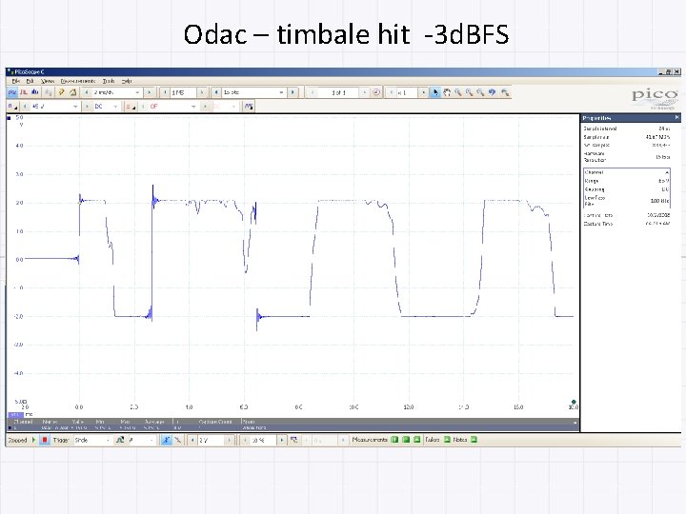Click the time axis ruler handle dot
This screenshot has width=686, height=514.
pyautogui.click(x=574, y=402)
